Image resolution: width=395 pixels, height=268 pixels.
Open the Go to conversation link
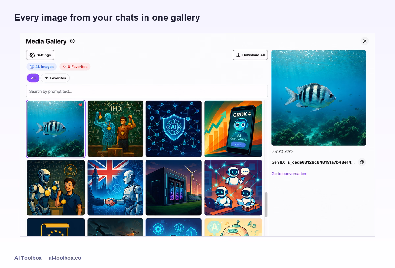click(289, 174)
